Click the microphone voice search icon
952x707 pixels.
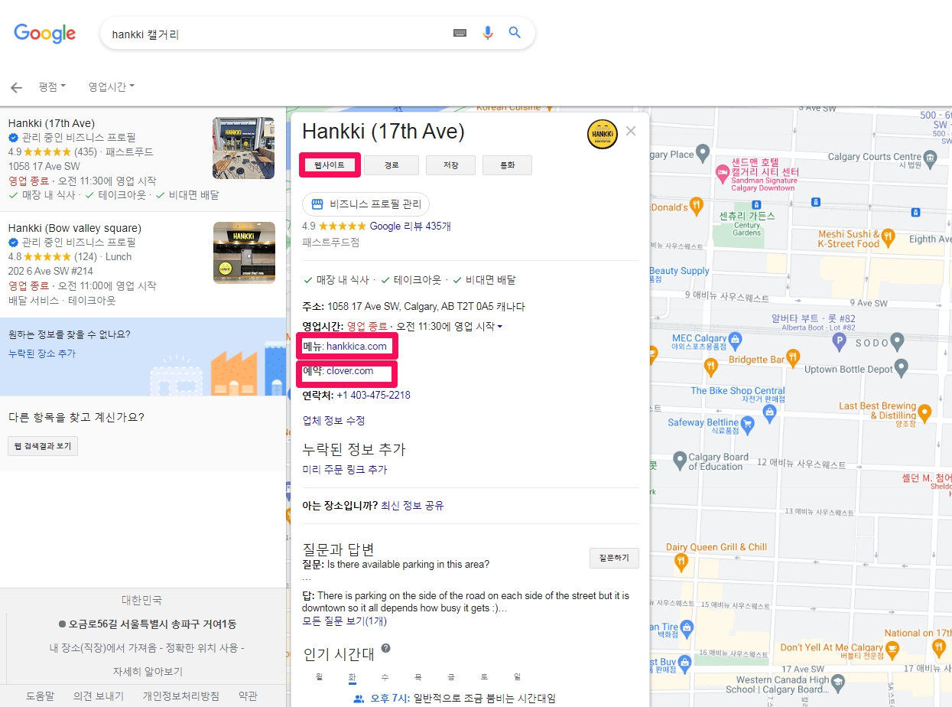pos(488,33)
